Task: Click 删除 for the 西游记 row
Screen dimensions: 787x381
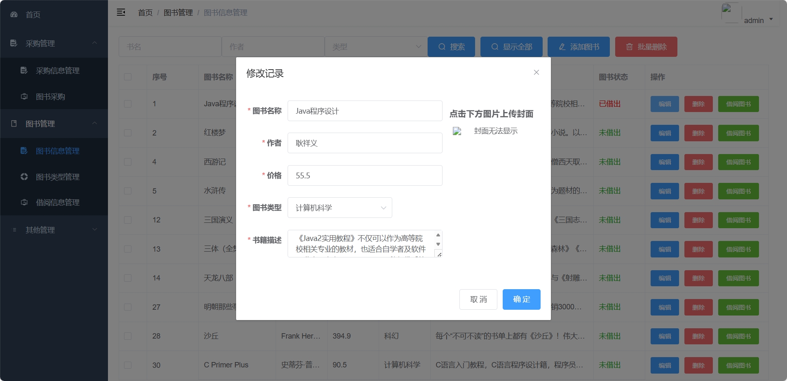Action: (698, 162)
